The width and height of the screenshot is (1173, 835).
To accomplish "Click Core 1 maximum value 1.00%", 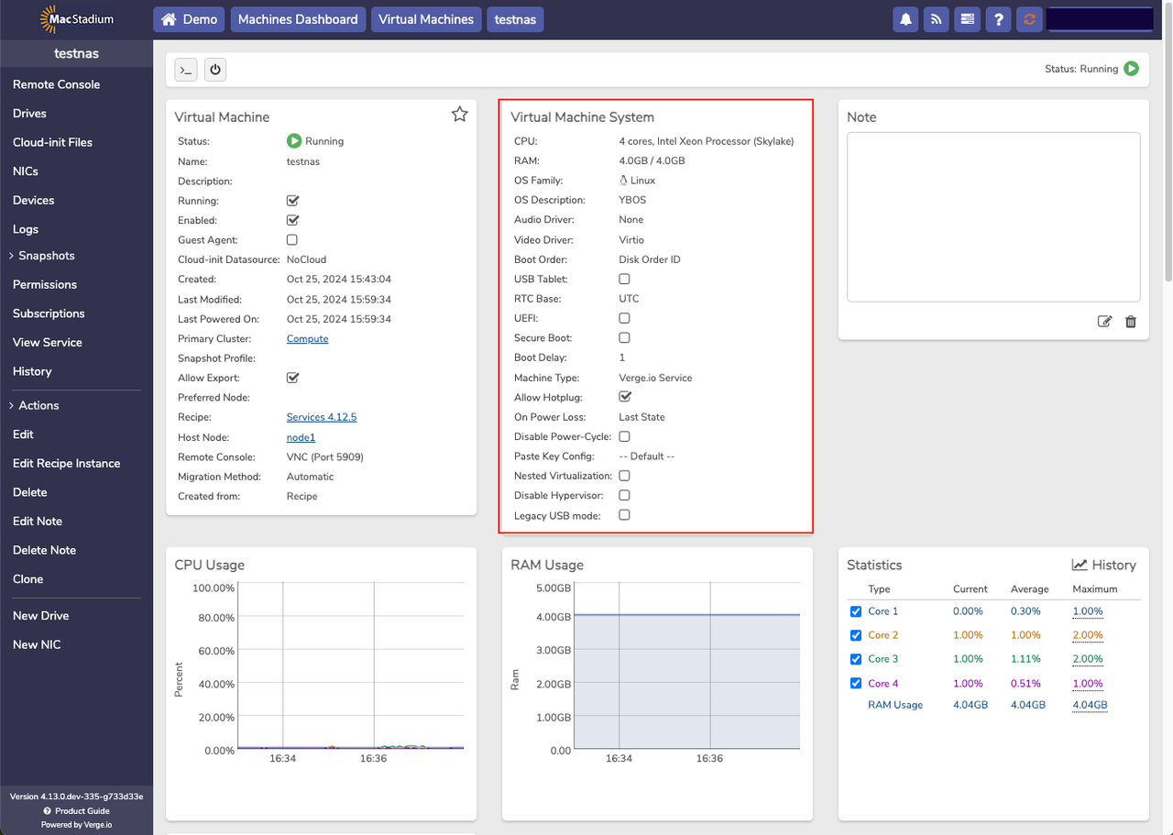I will pos(1088,611).
